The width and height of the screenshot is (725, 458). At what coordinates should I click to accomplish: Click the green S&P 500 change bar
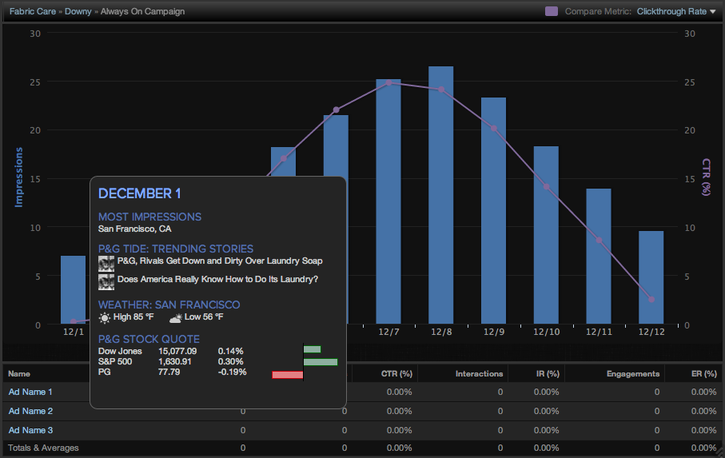pyautogui.click(x=321, y=362)
